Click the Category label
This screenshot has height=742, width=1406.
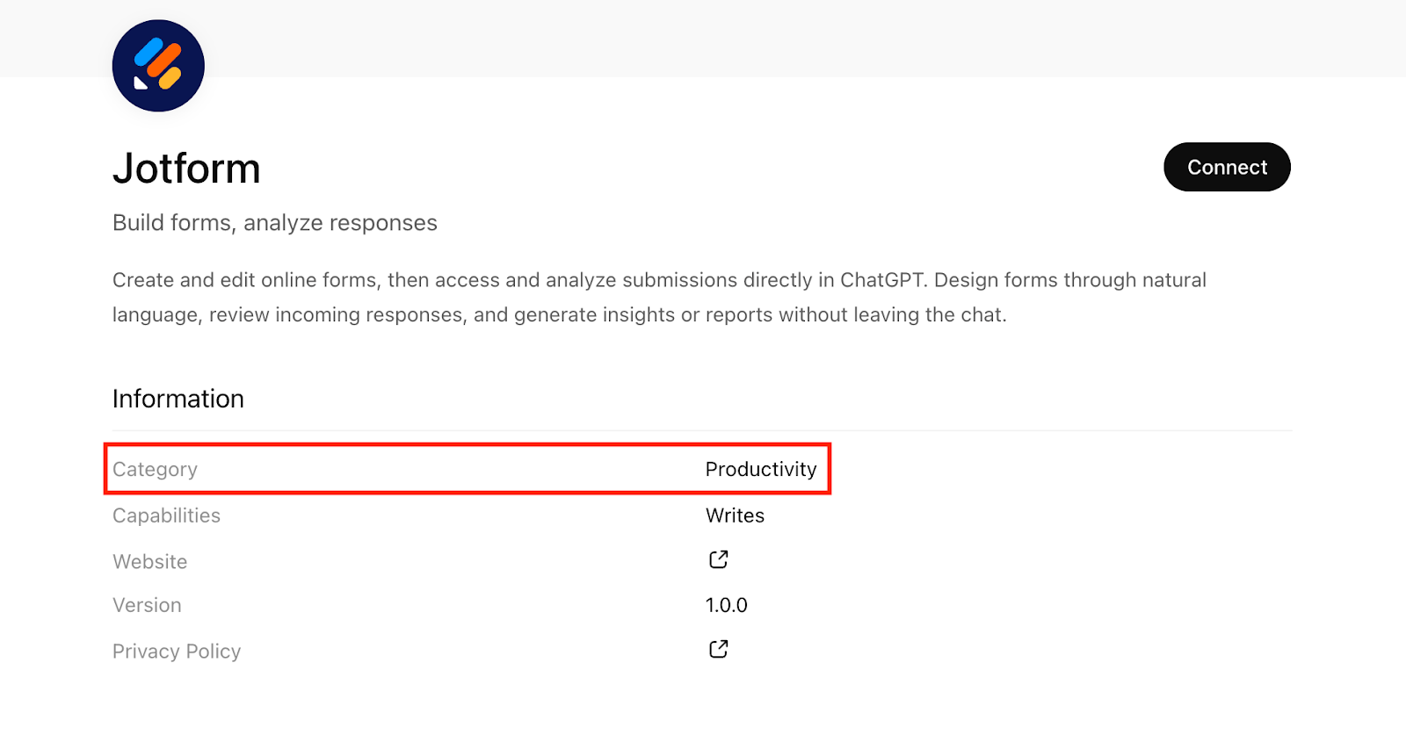[x=155, y=470]
